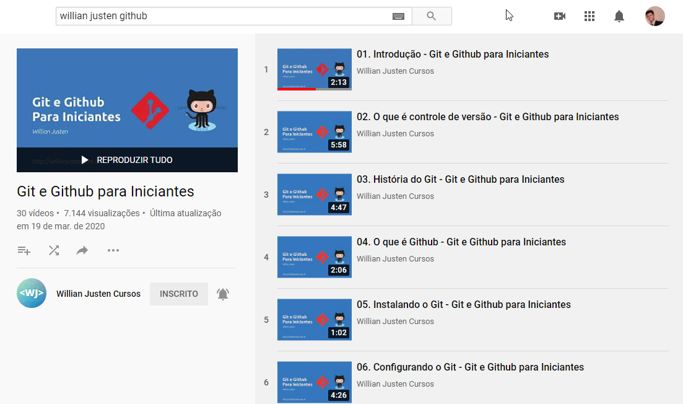Screen dimensions: 683x404
Task: Click the thumbnail of video with 1:02 duration
Action: tap(315, 320)
